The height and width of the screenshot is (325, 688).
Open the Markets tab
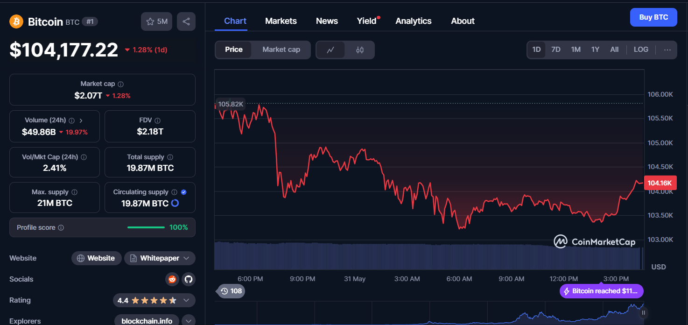click(281, 21)
